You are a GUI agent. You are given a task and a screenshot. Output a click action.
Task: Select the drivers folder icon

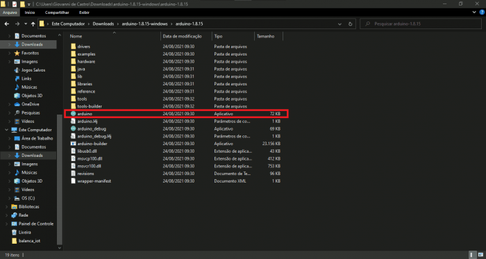[x=73, y=47]
